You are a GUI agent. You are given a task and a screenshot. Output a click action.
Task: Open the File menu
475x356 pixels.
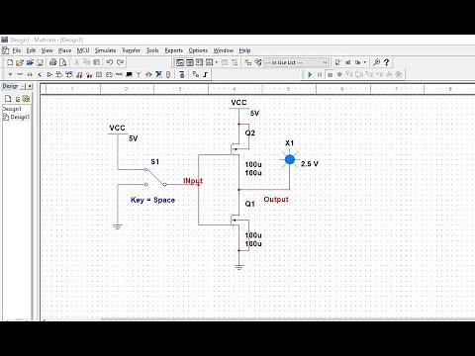17,50
